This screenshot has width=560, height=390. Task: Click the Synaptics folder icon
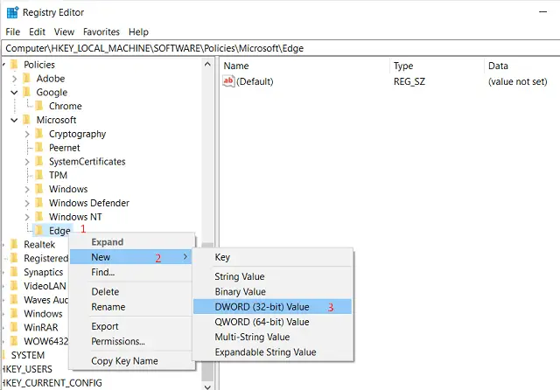(14, 272)
